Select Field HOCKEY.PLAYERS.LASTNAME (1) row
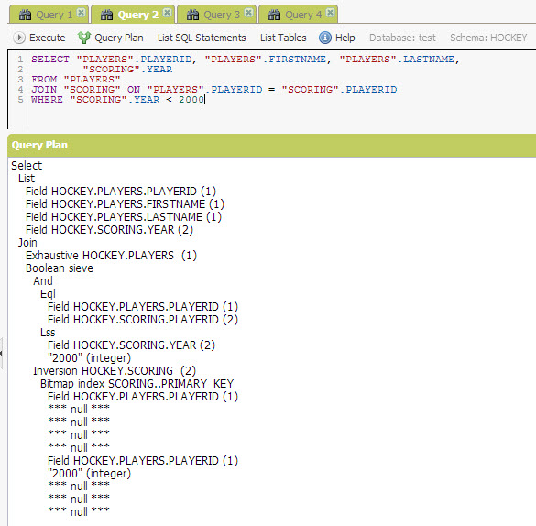The height and width of the screenshot is (526, 536). 124,217
